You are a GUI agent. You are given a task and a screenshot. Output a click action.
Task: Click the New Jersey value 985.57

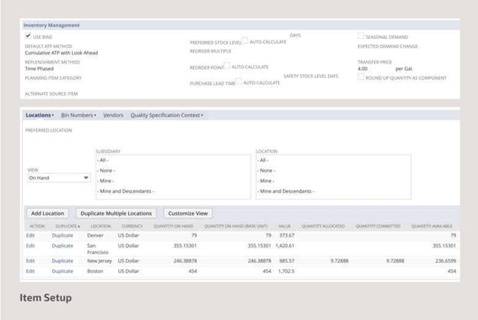[x=287, y=261]
